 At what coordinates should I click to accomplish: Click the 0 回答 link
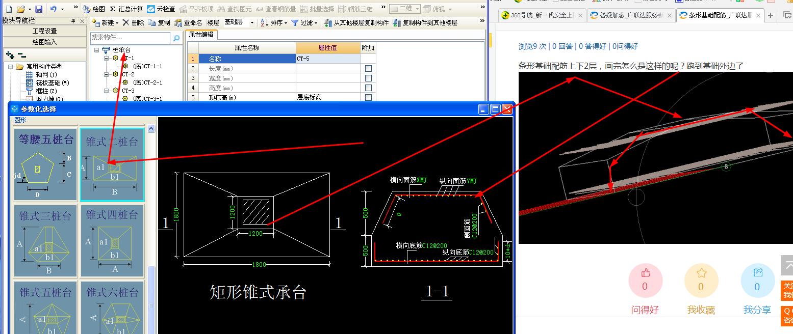point(562,46)
